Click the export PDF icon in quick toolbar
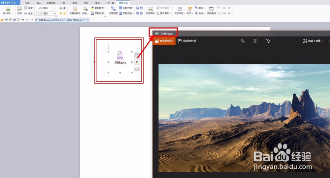 [10, 20]
